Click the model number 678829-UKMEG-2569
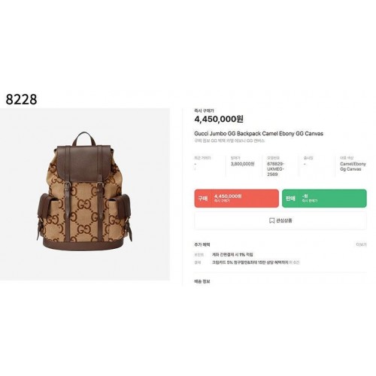 [275, 168]
